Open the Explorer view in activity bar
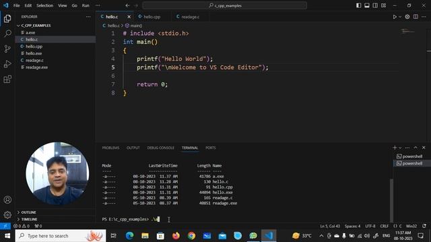Viewport: 431px width, 242px height. click(x=7, y=18)
